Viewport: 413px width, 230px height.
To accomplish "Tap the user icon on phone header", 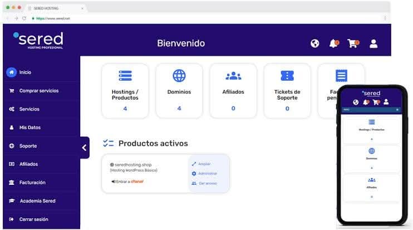I will tap(386, 102).
